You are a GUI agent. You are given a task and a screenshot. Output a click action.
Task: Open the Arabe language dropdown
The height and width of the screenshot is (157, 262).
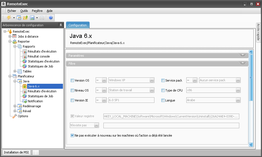[238, 100]
